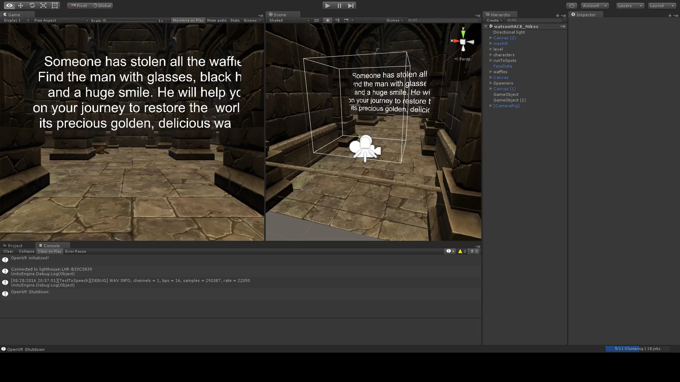Click the Step frame button

350,6
